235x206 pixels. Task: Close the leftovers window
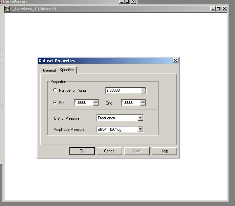tap(133, 1)
